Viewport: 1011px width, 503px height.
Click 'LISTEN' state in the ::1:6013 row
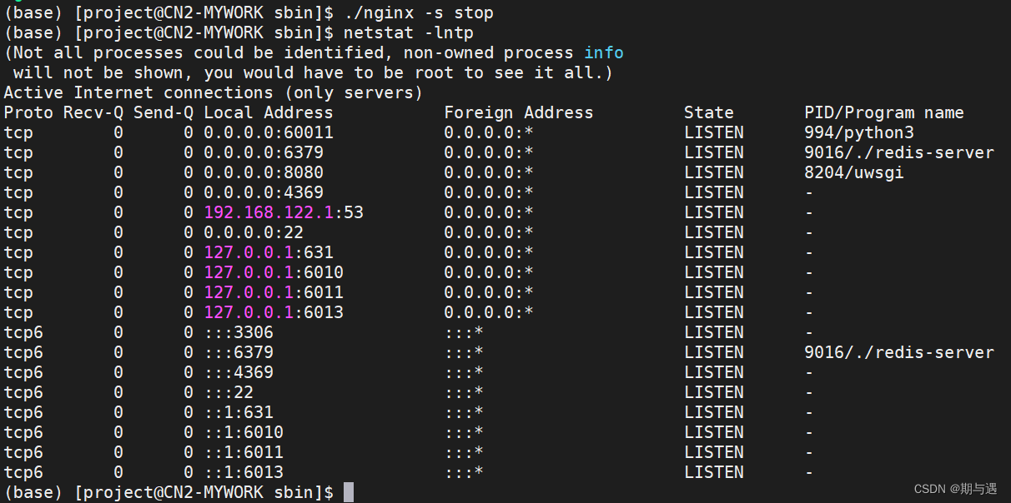[714, 473]
